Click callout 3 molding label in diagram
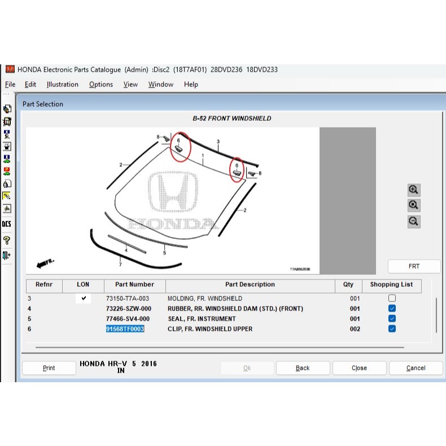446x446 pixels. (218, 141)
